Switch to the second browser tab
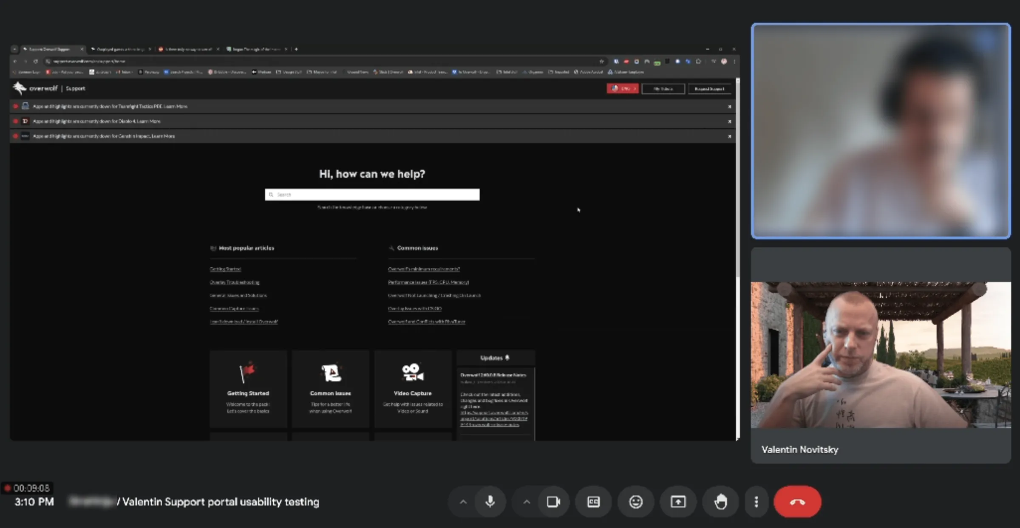Viewport: 1020px width, 528px height. point(121,49)
